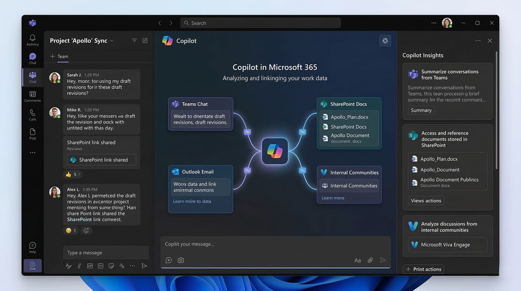This screenshot has width=521, height=291.
Task: Start new chat with compose icon
Action: point(145,41)
